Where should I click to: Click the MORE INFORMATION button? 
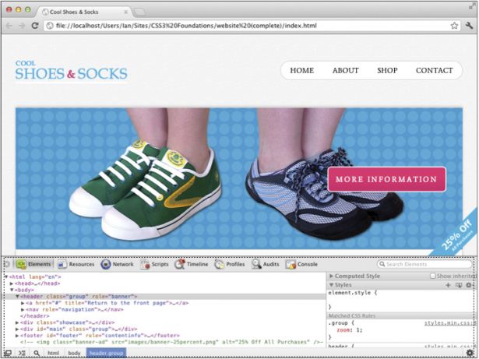[x=386, y=179]
